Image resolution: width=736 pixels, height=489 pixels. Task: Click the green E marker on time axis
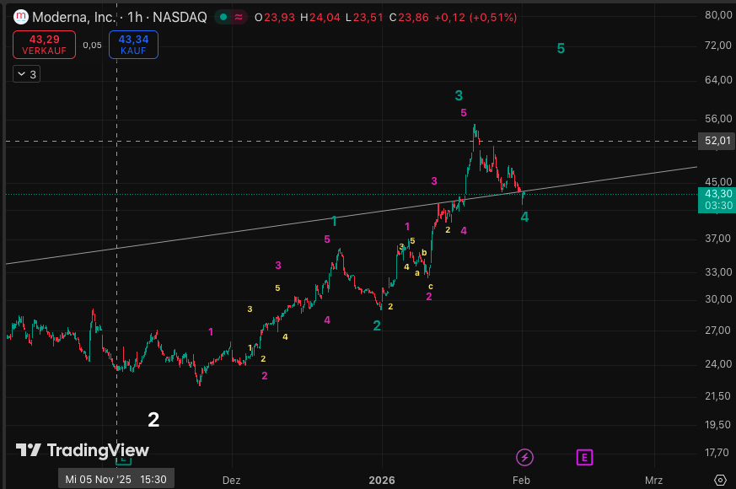click(123, 459)
